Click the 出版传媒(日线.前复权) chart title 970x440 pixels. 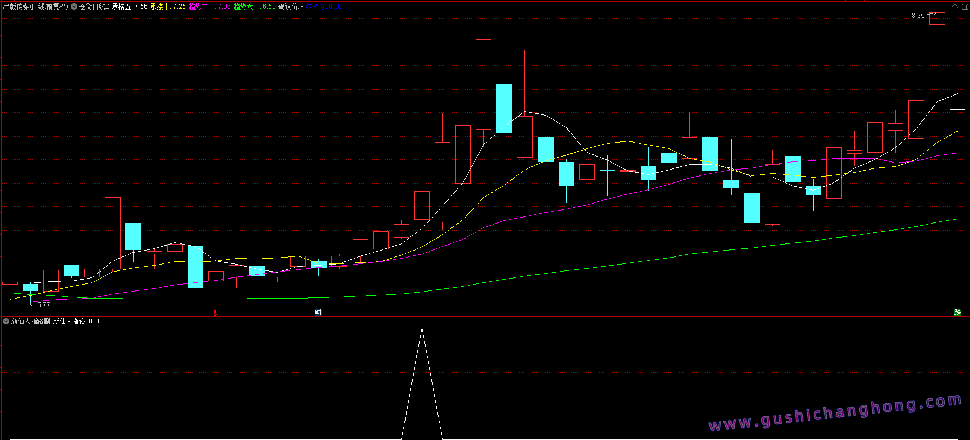click(x=36, y=6)
